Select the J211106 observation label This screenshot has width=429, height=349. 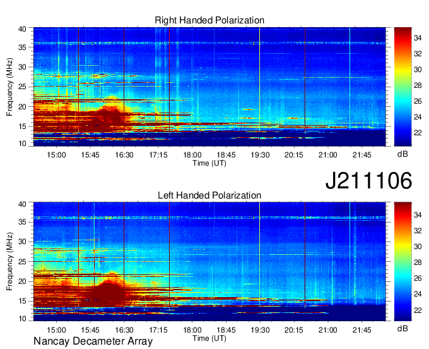pyautogui.click(x=368, y=180)
